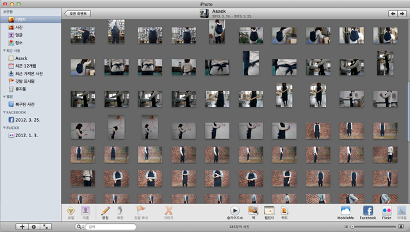Click the Asack event key photo icon
Image resolution: width=410 pixels, height=232 pixels.
point(204,13)
